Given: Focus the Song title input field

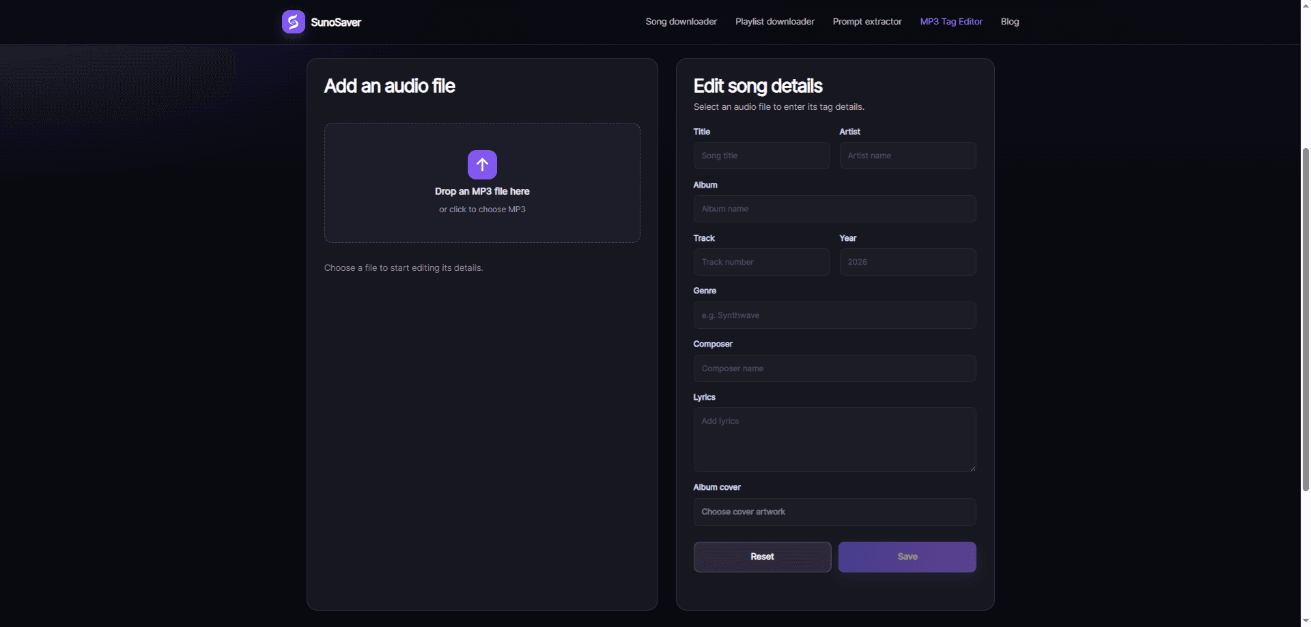Looking at the screenshot, I should click(761, 156).
